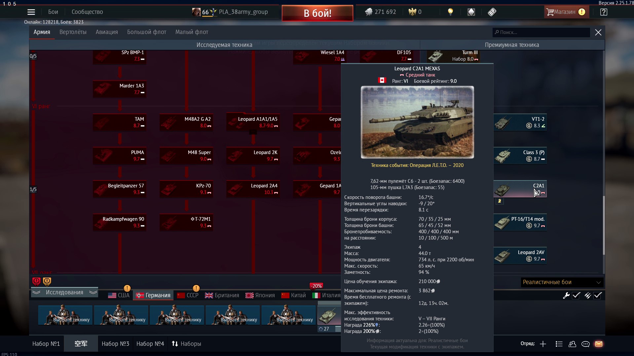
Task: Open the main hamburger menu
Action: point(31,12)
